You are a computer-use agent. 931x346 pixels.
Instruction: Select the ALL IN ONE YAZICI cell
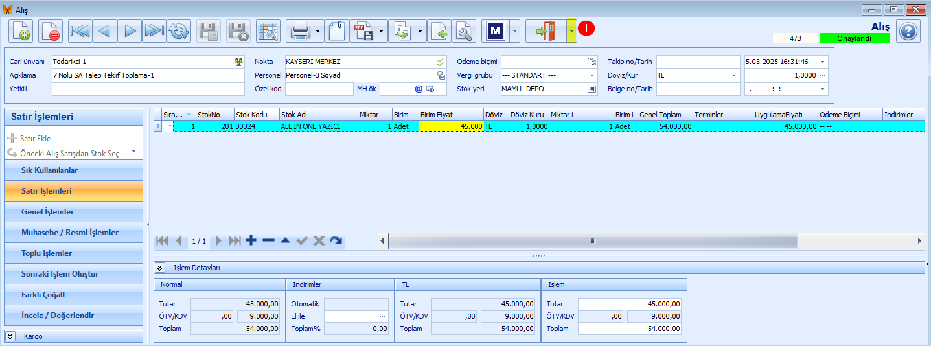(319, 126)
